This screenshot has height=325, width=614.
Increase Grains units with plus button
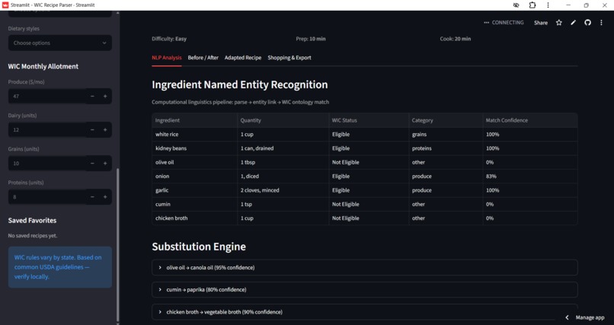(x=105, y=164)
